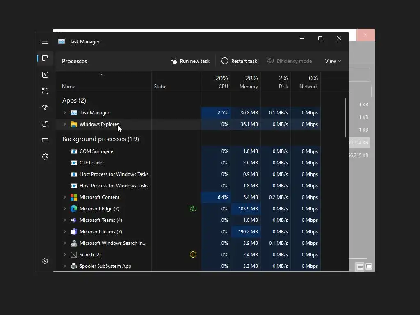Click the 6.4% CPU cell
The image size is (420, 315).
216,197
